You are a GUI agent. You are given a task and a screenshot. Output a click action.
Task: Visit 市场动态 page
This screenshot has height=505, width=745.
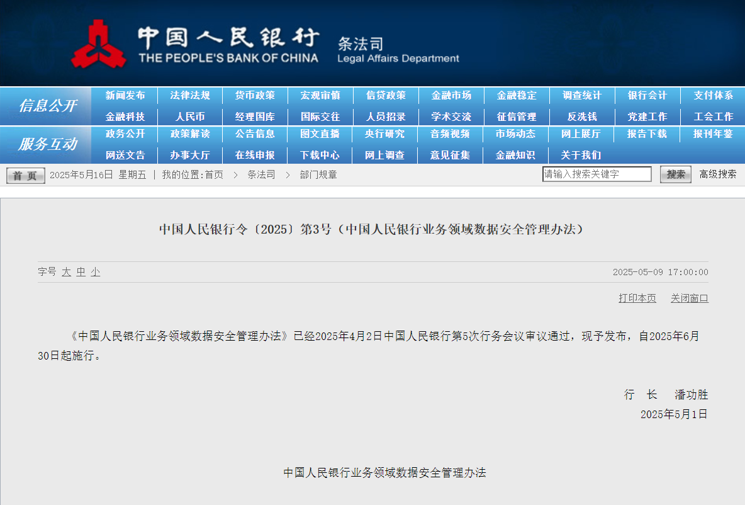[x=515, y=134]
